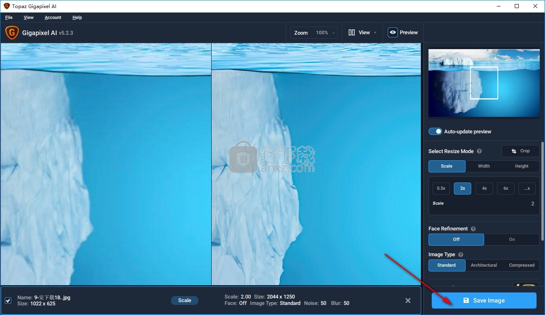Click the original image preview pane
545x315 pixels.
point(106,164)
